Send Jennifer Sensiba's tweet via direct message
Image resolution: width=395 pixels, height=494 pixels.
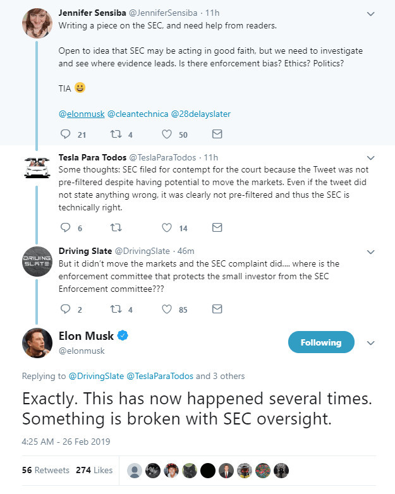[217, 134]
